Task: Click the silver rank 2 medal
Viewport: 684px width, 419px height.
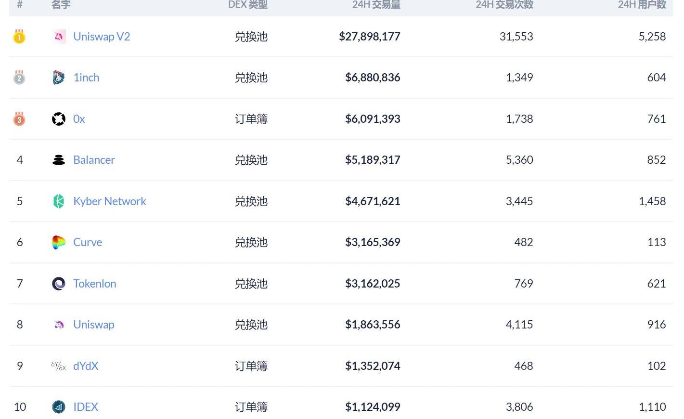Action: click(19, 78)
